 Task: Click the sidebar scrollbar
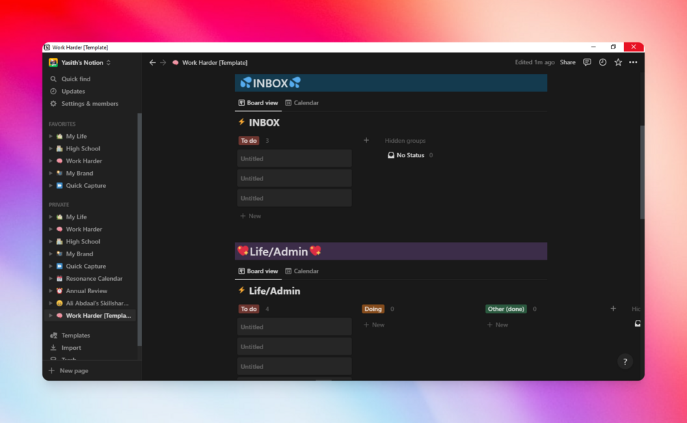139,230
